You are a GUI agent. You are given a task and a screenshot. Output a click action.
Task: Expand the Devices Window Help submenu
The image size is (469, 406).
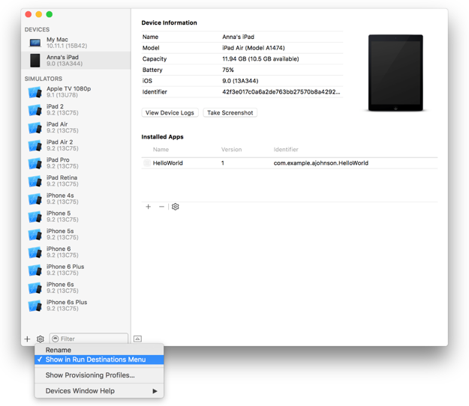99,391
